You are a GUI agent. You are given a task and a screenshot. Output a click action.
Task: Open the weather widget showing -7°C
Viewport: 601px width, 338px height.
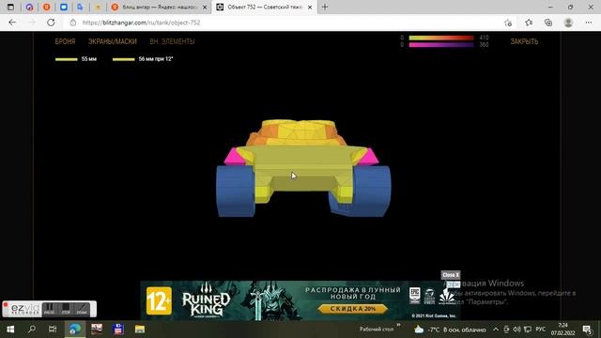[x=451, y=330]
